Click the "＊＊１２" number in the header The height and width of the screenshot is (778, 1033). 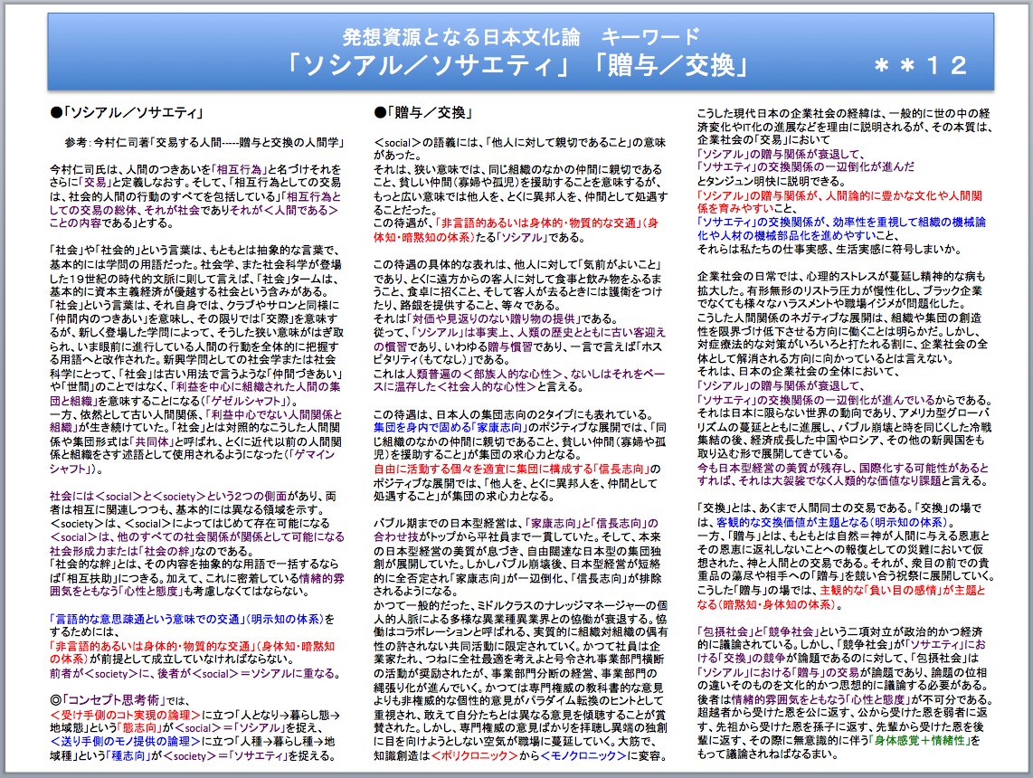click(920, 65)
